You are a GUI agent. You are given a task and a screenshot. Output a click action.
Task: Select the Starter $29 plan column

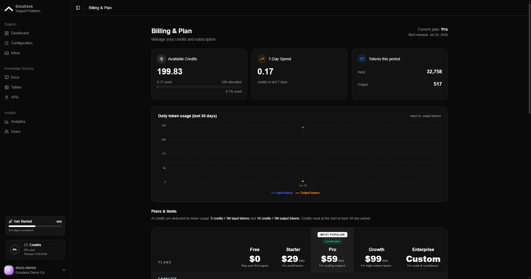pyautogui.click(x=293, y=257)
